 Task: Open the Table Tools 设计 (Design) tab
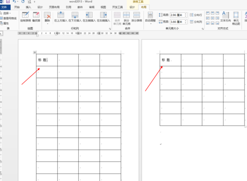click(x=132, y=7)
